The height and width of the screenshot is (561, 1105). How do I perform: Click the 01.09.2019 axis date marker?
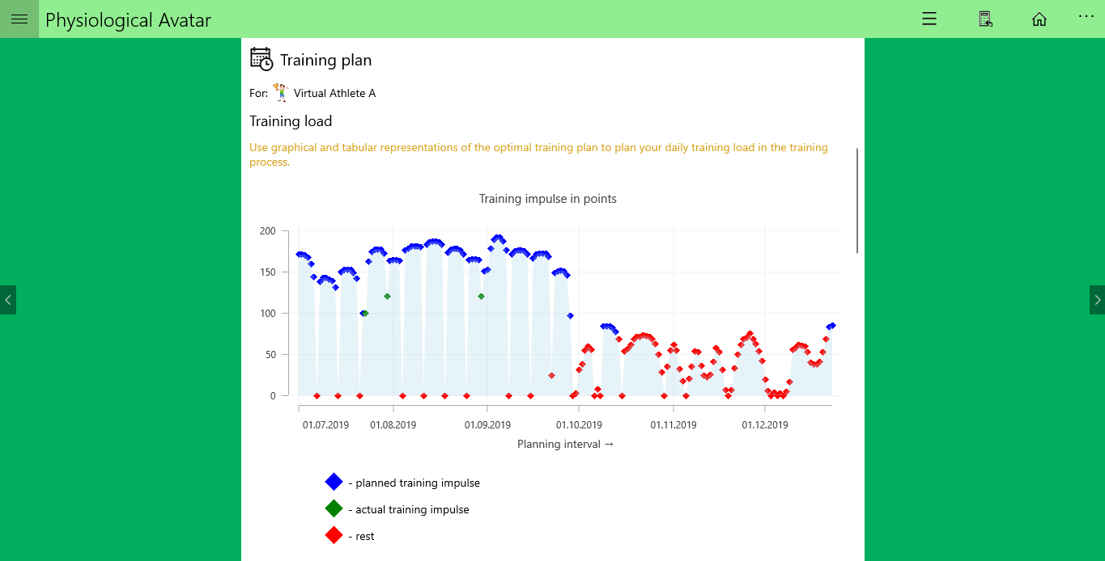click(x=487, y=424)
